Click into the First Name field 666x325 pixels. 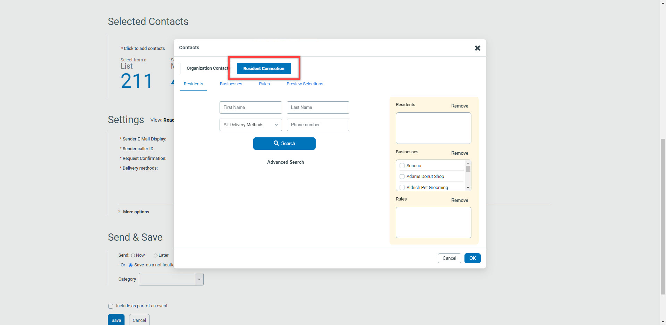coord(250,108)
